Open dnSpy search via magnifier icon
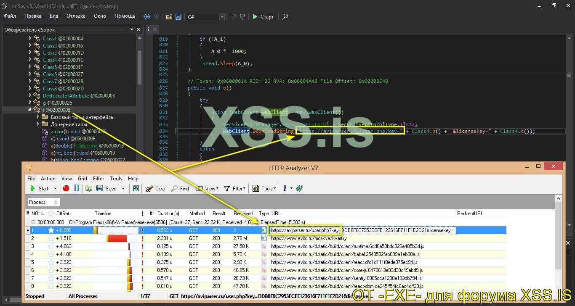The width and height of the screenshot is (575, 306). click(285, 17)
